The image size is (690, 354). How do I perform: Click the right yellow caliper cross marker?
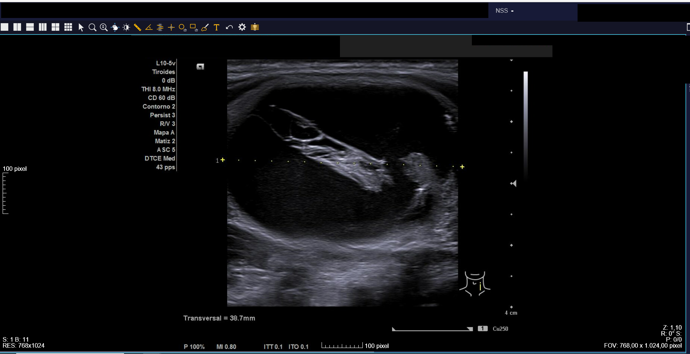pos(462,167)
